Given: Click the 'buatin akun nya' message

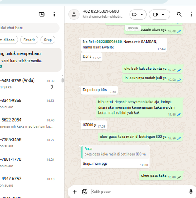Looking at the screenshot, I should pyautogui.click(x=153, y=30).
